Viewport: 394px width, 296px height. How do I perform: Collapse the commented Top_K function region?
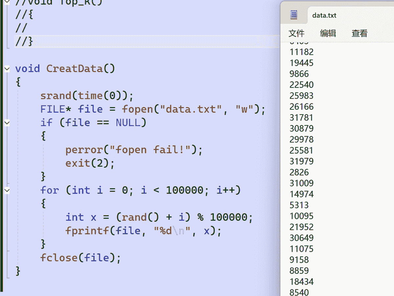click(7, 1)
